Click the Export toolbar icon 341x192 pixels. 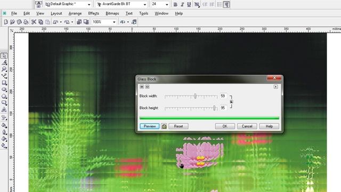tap(86, 22)
